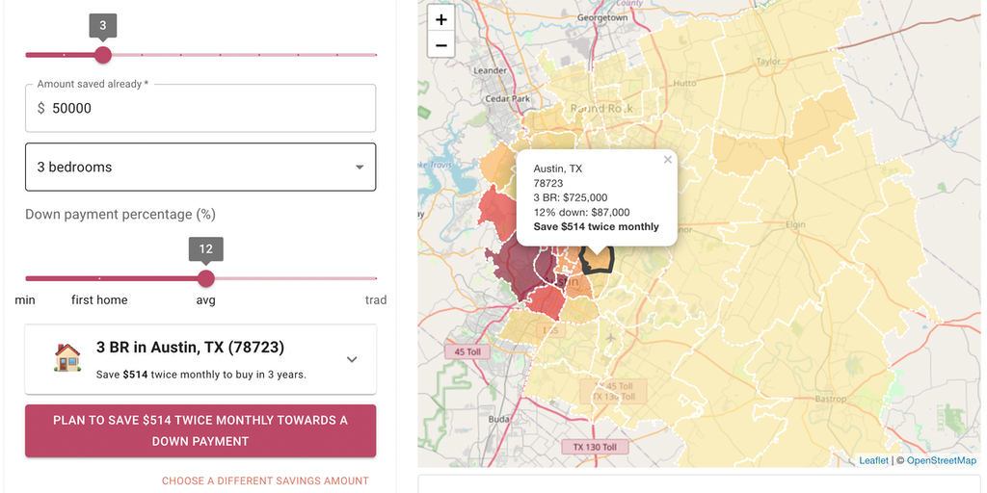Screen dimensions: 987x493
Task: Click the map zoom in plus button
Action: tap(440, 19)
